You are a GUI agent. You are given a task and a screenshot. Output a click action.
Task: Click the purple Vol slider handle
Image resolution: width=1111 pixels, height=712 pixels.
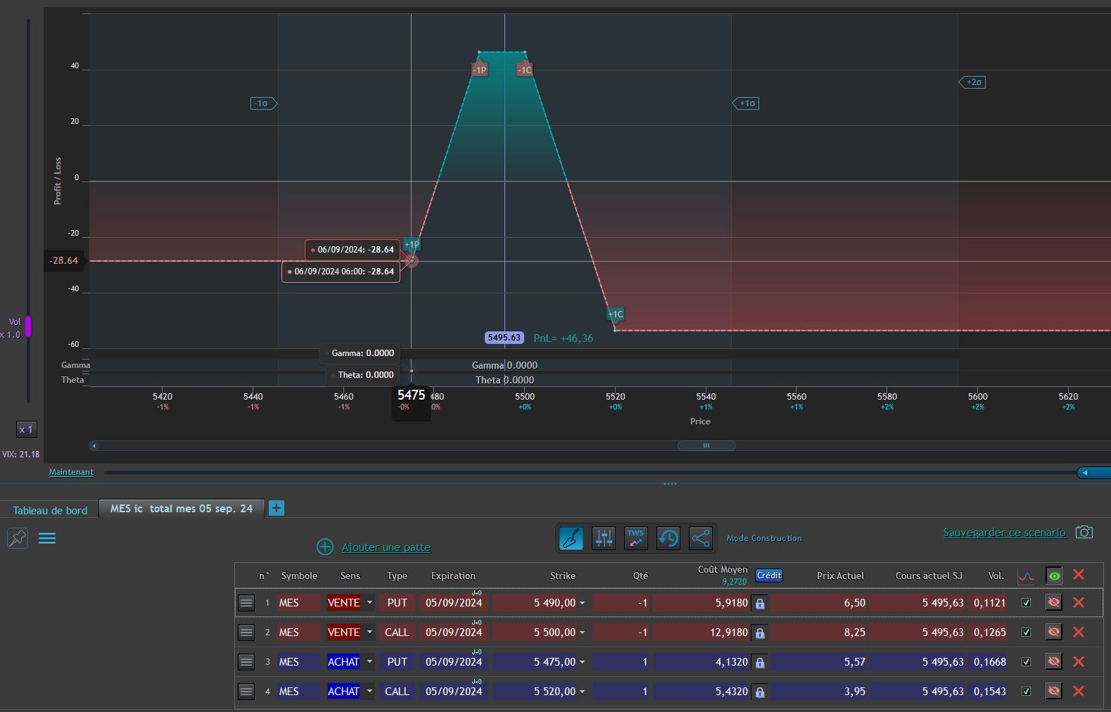(x=28, y=326)
